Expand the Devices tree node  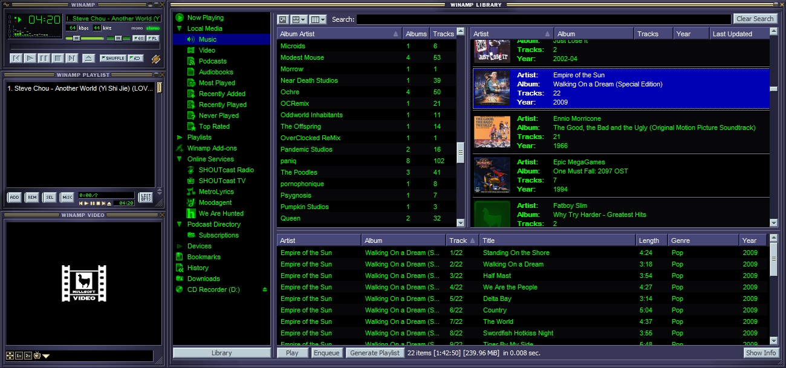tap(180, 246)
